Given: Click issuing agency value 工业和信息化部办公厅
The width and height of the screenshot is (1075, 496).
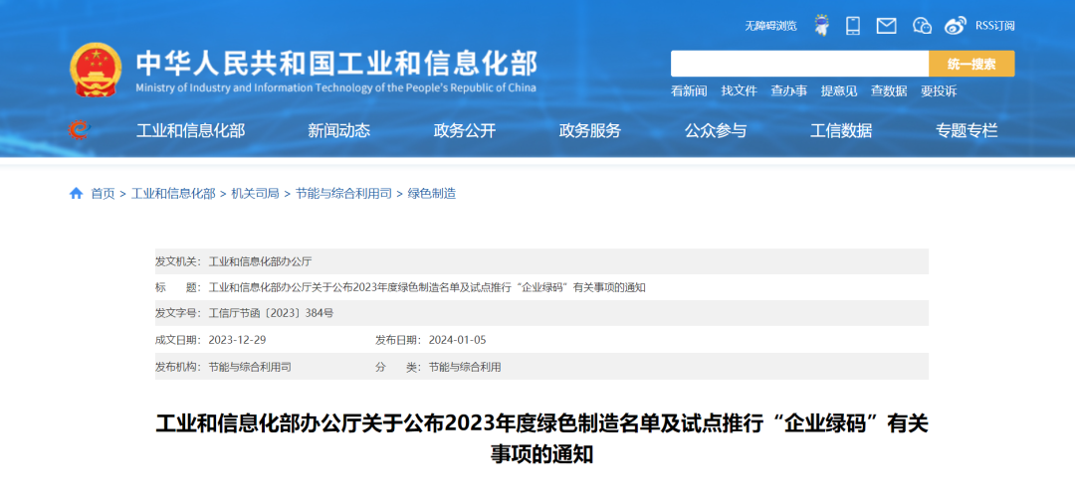Looking at the screenshot, I should pos(260,261).
